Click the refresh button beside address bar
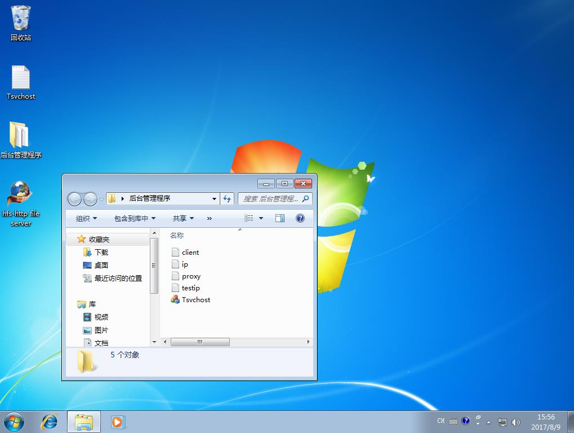This screenshot has width=574, height=433. 228,198
